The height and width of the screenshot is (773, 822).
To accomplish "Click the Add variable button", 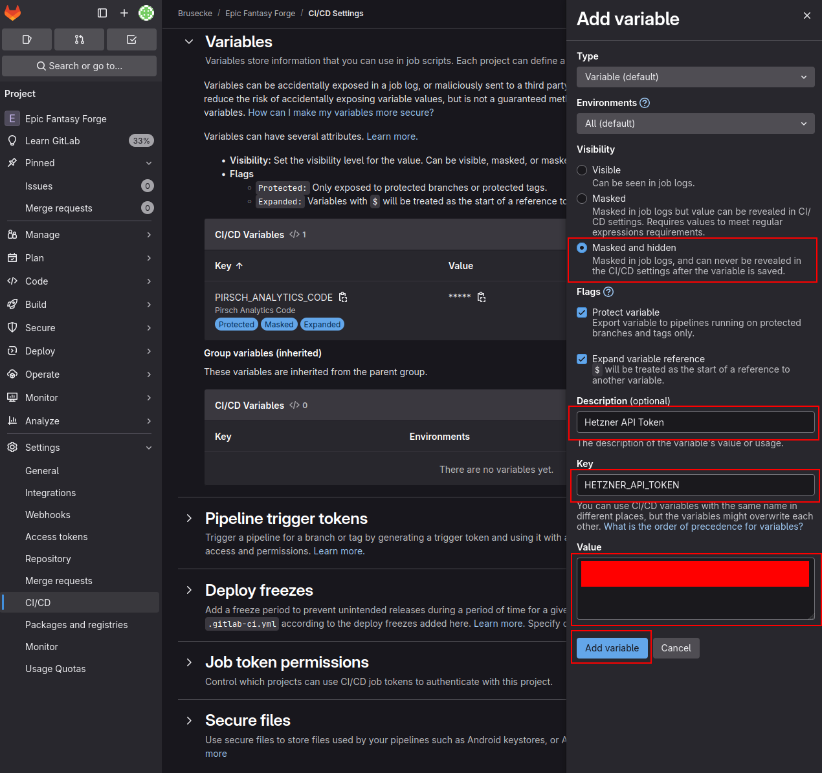I will coord(612,648).
